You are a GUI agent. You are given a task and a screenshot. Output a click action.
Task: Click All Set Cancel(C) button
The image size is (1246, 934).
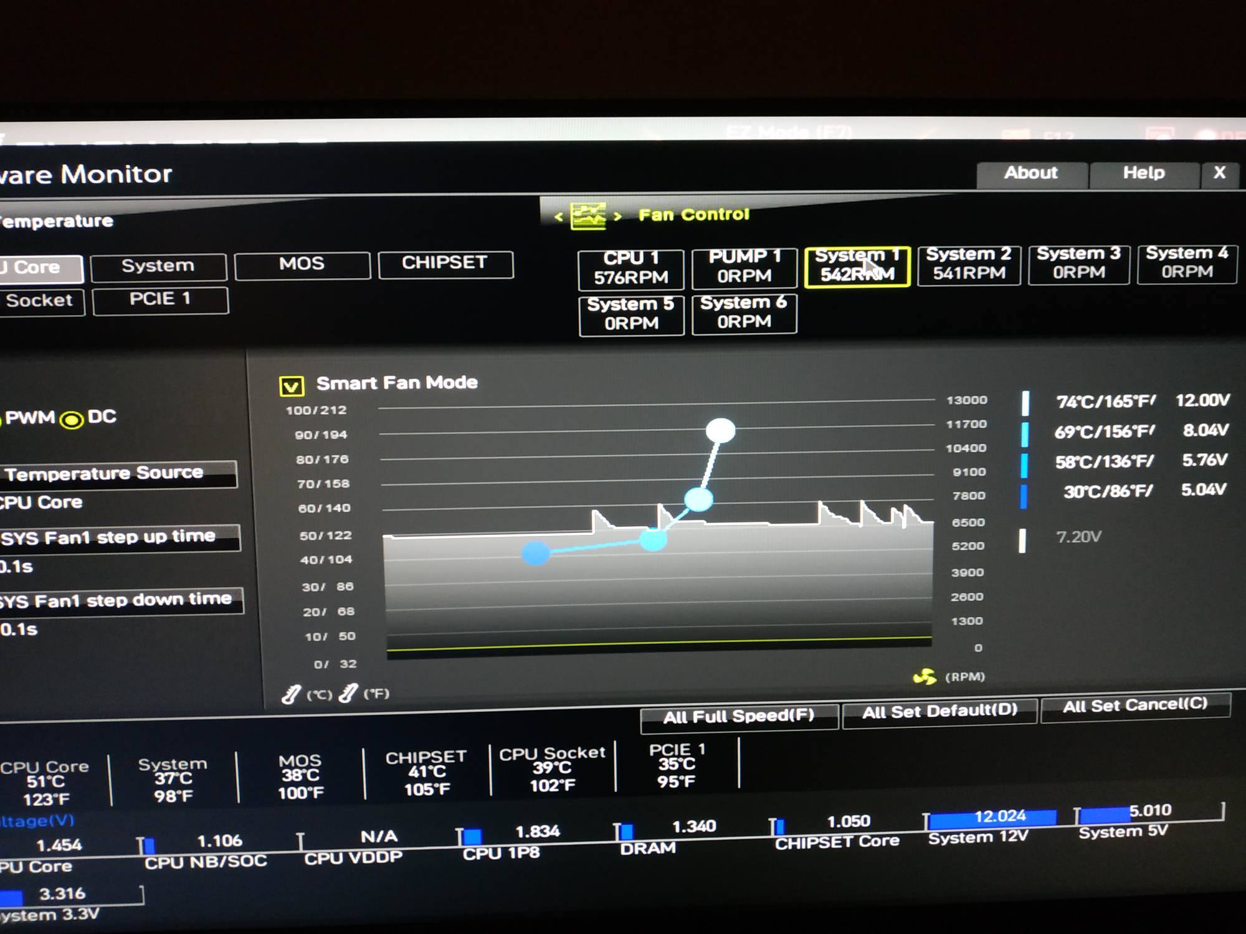[1136, 707]
